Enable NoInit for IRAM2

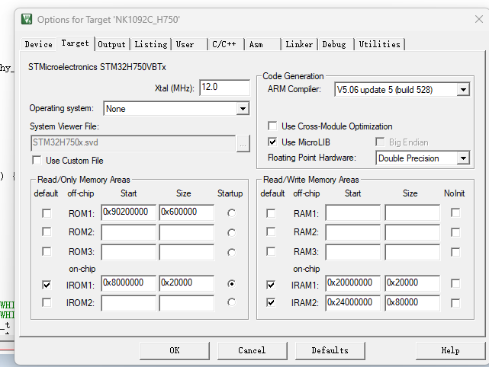click(x=455, y=303)
